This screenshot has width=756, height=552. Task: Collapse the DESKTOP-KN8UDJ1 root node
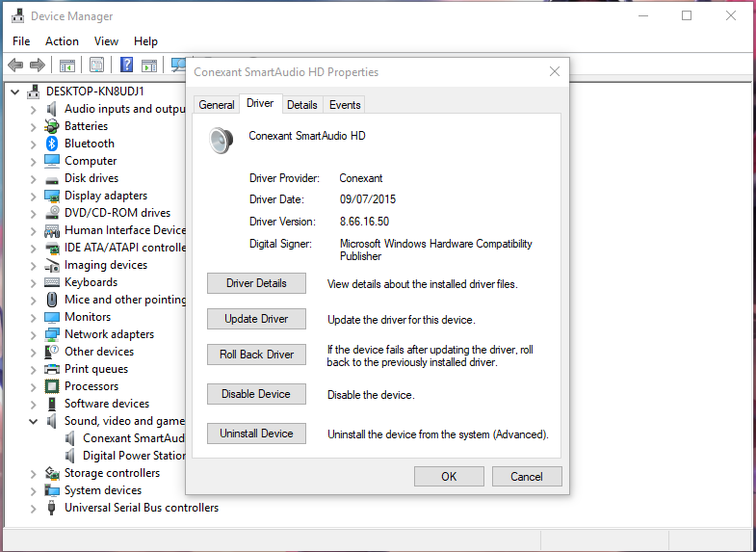15,92
